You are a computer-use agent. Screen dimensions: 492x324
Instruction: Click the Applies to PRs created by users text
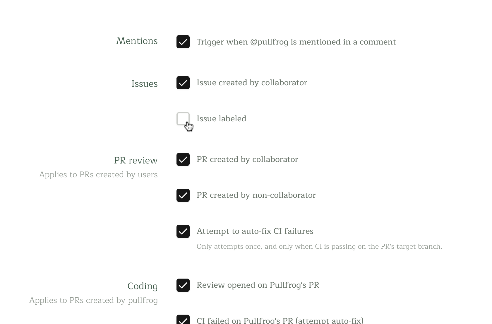[x=98, y=175]
